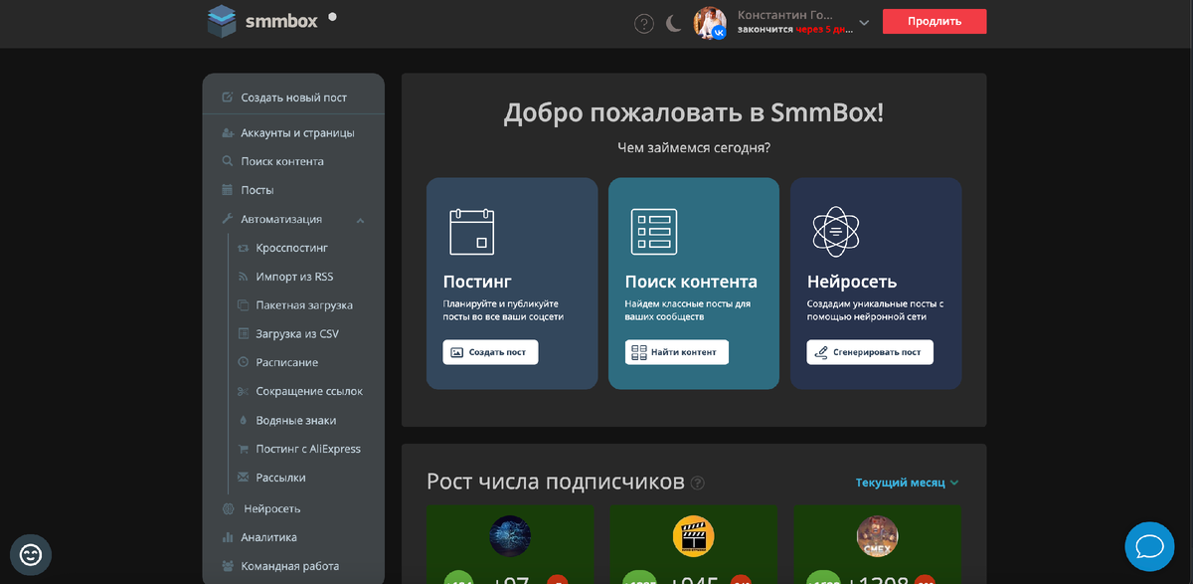Open the СМЕХ community avatar
This screenshot has width=1193, height=584.
tap(877, 536)
